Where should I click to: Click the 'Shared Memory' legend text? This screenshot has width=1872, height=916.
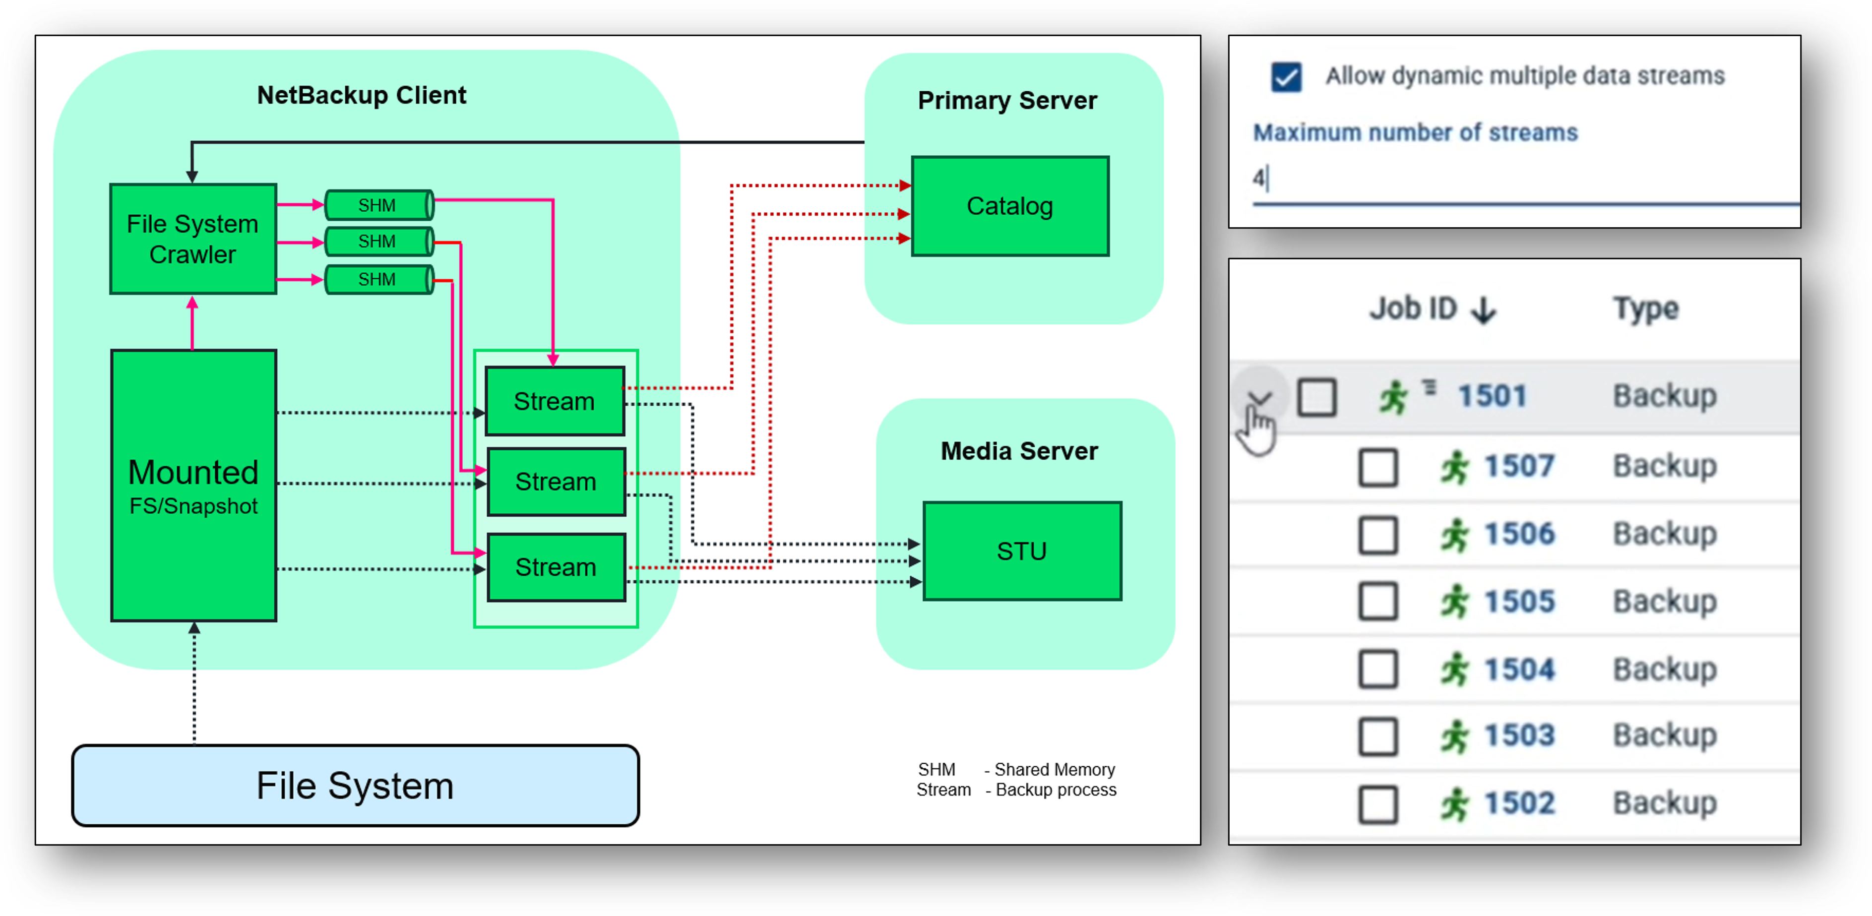point(1055,769)
